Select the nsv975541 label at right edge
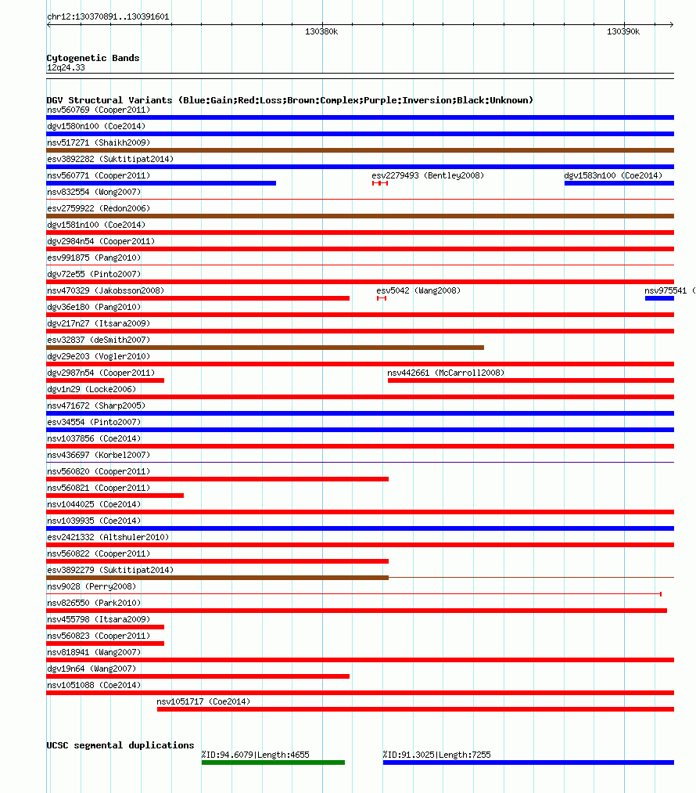 [669, 290]
